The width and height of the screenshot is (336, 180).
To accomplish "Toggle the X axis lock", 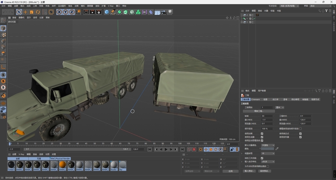I will point(59,12).
